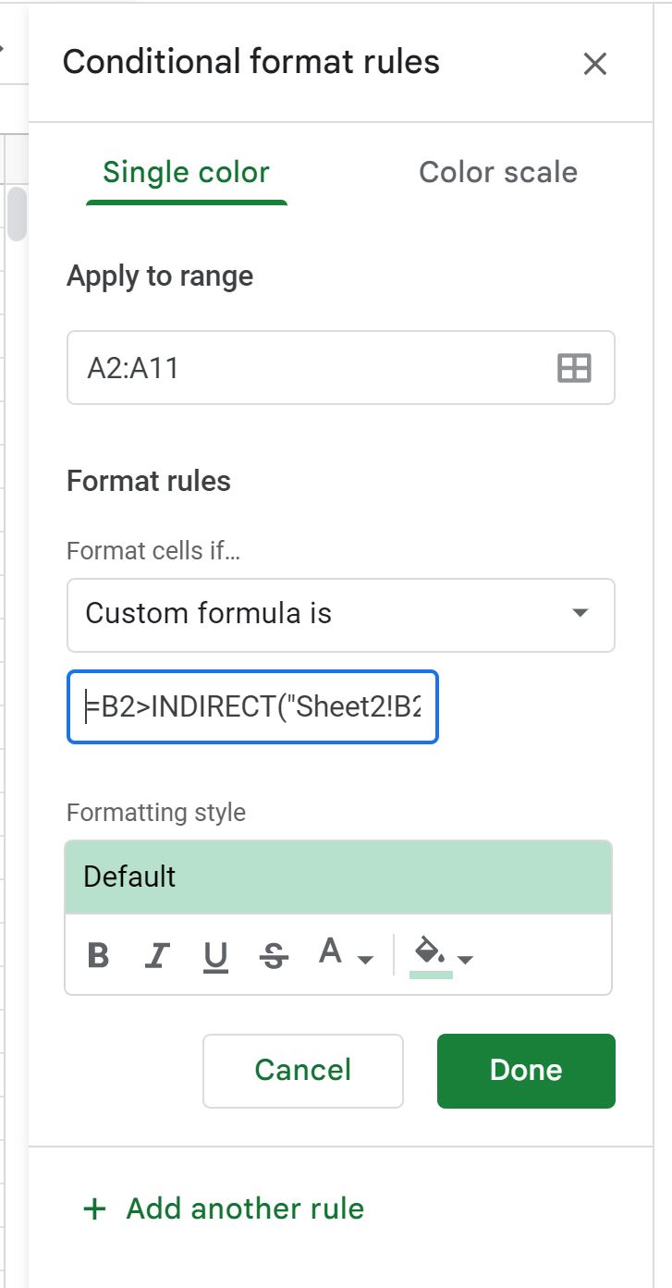Close the Conditional format rules panel
This screenshot has width=672, height=1288.
pyautogui.click(x=595, y=64)
